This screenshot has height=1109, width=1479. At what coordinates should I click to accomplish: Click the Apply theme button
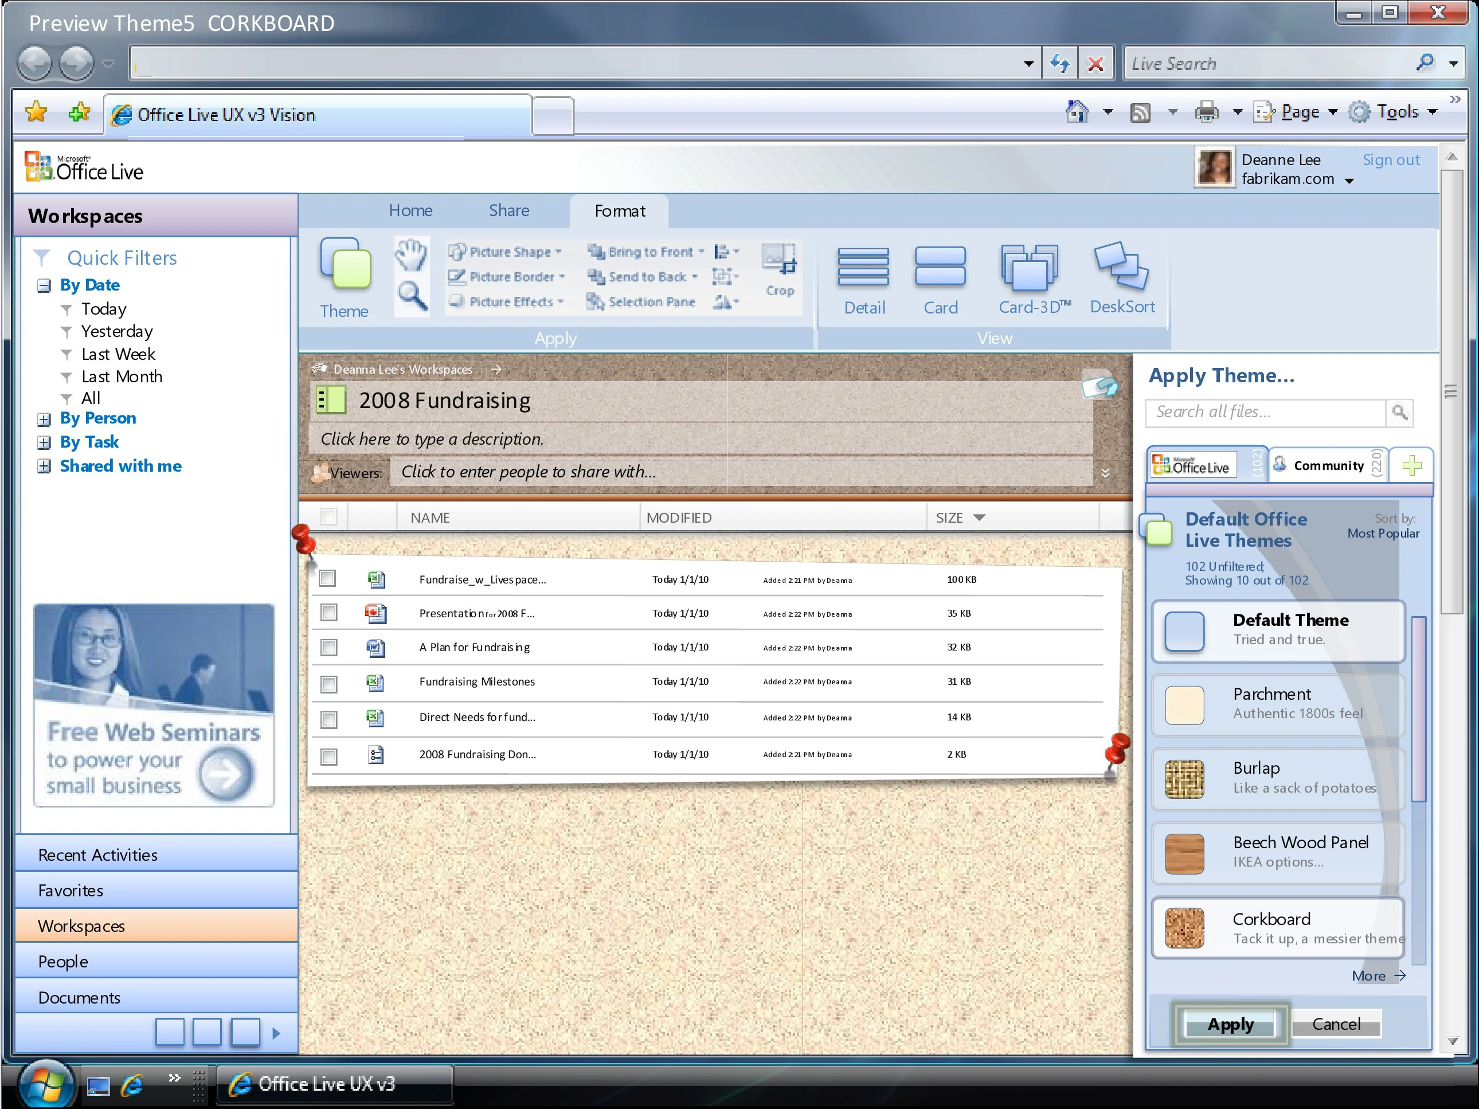click(x=1230, y=1024)
